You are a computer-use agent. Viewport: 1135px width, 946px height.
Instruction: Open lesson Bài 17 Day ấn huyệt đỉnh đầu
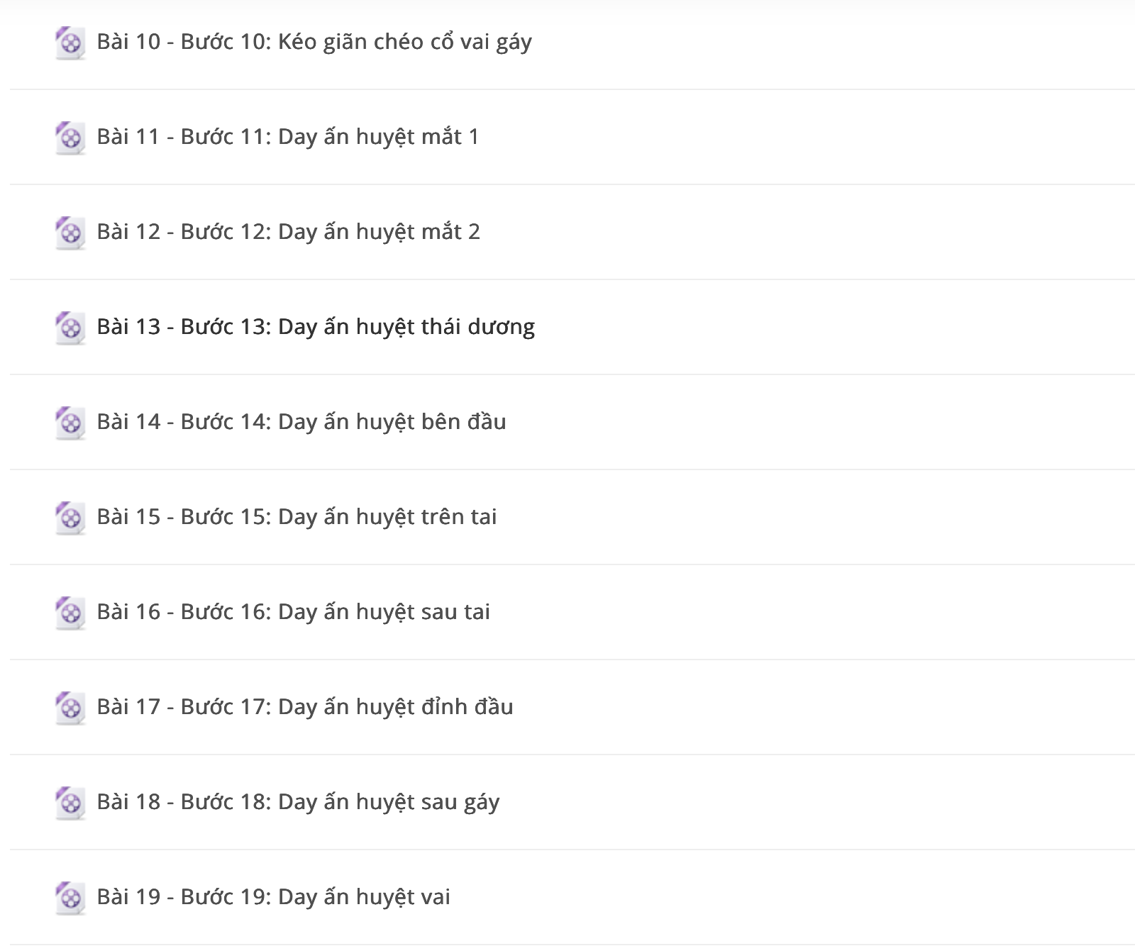(x=305, y=707)
